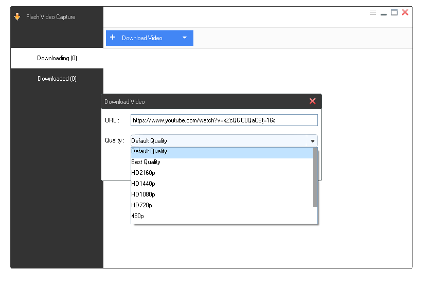
Task: Minimize the application window
Action: tap(383, 13)
